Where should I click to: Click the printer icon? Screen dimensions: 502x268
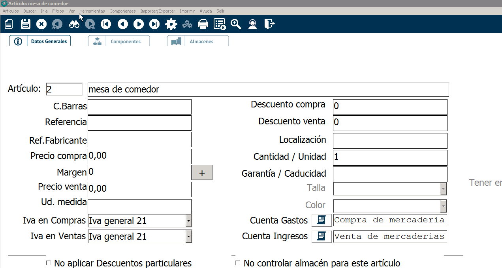coord(203,24)
